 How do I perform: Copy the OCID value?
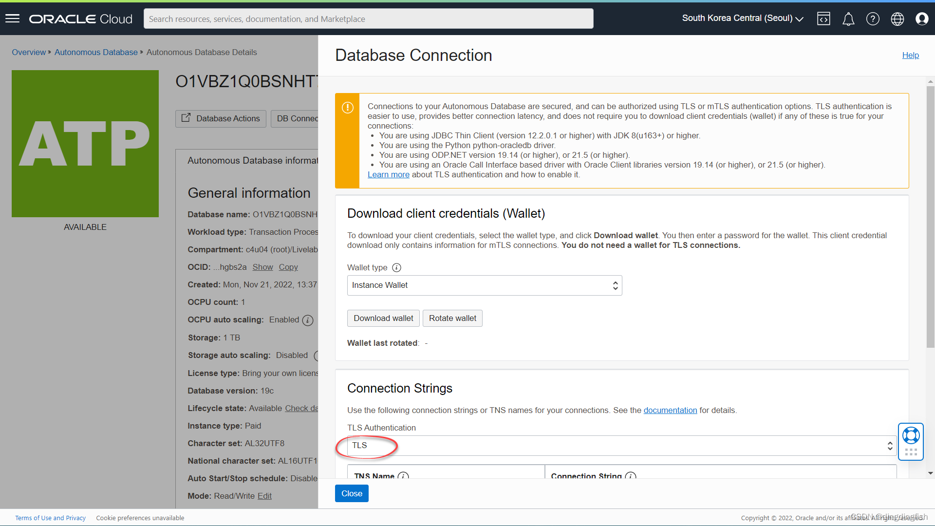(x=288, y=267)
